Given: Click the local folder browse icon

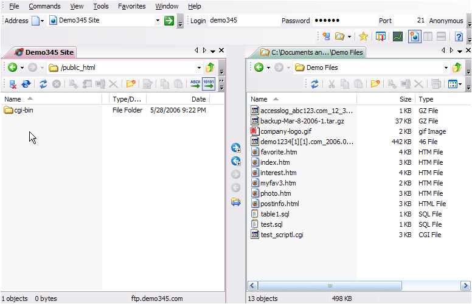Looking at the screenshot, I should (339, 36).
